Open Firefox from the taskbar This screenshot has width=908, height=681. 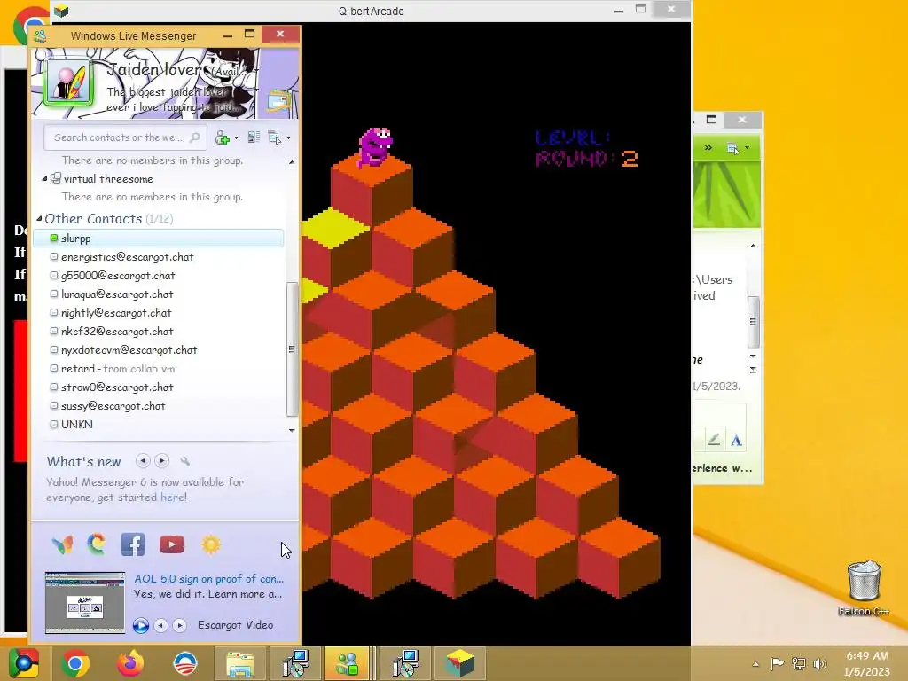coord(130,663)
